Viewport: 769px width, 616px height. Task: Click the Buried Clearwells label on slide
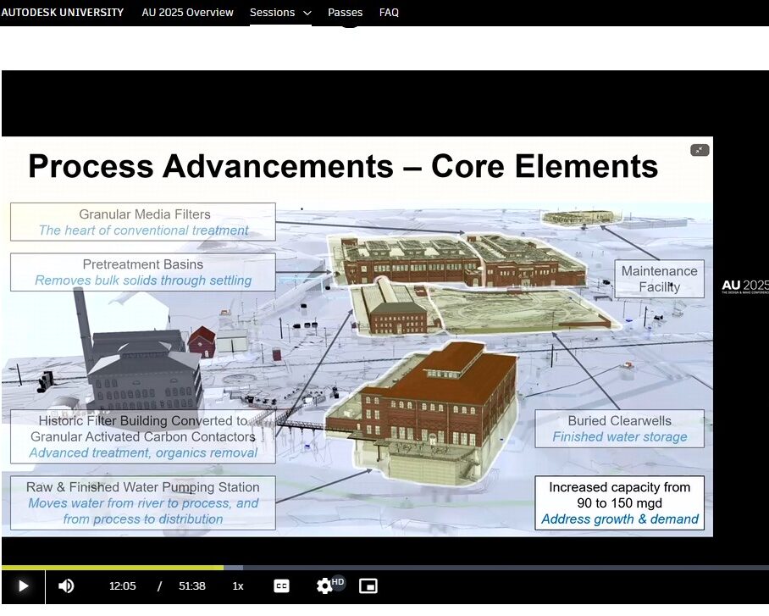click(620, 429)
